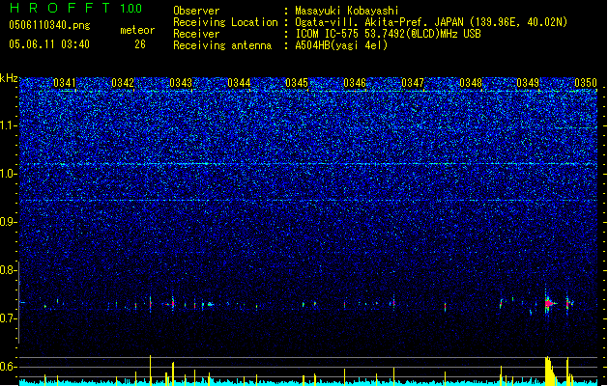
Task: Click the date stamp 05.06.11 03:40
Action: [49, 44]
